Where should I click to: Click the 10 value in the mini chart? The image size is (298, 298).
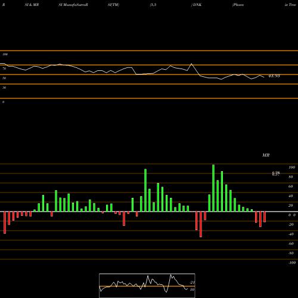[x=192, y=290]
